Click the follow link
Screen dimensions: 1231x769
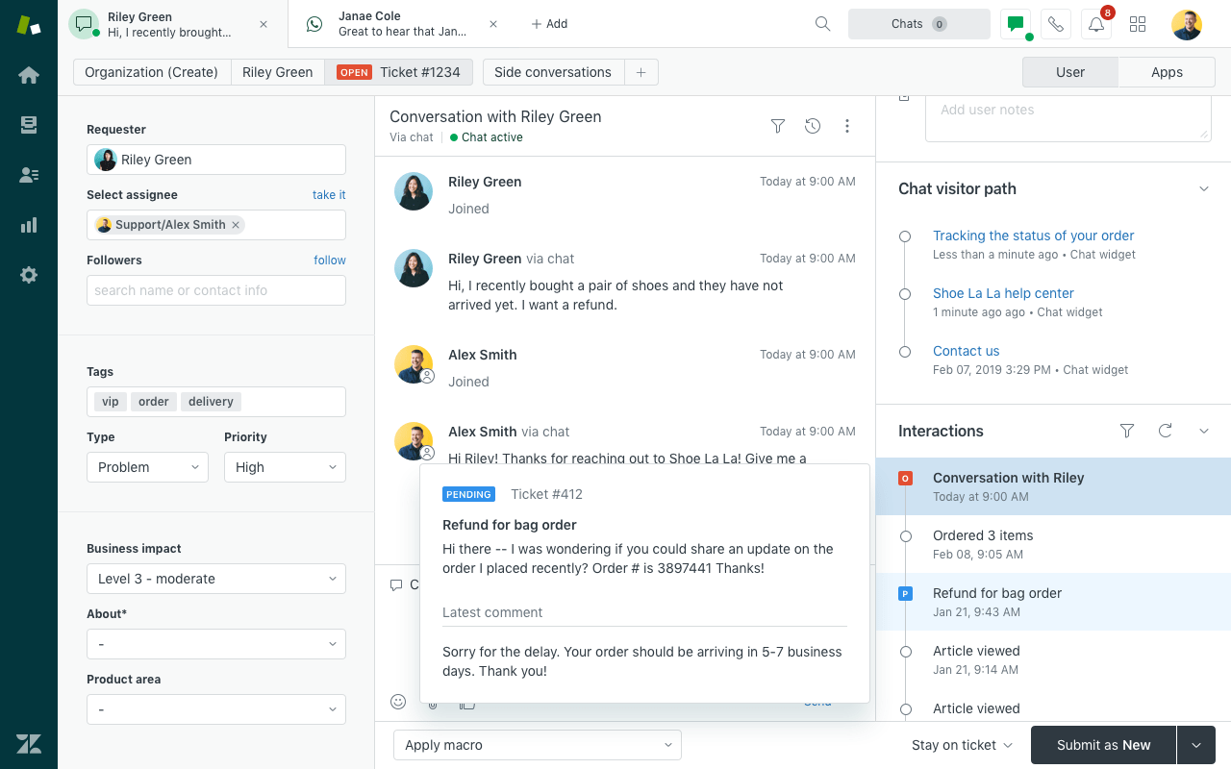(330, 260)
